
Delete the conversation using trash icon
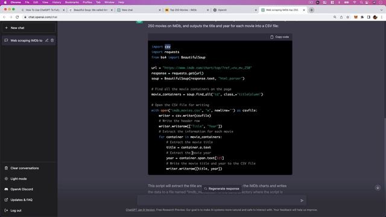tap(52, 40)
